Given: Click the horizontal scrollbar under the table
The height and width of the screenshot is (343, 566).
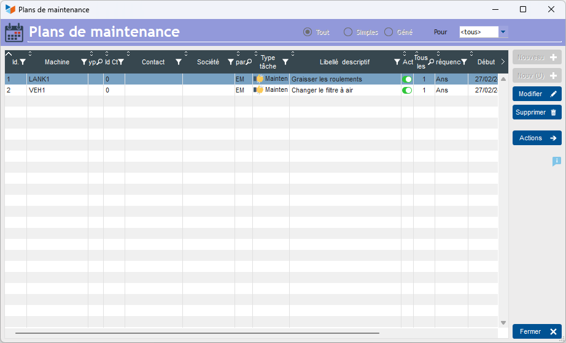Looking at the screenshot, I should 196,333.
